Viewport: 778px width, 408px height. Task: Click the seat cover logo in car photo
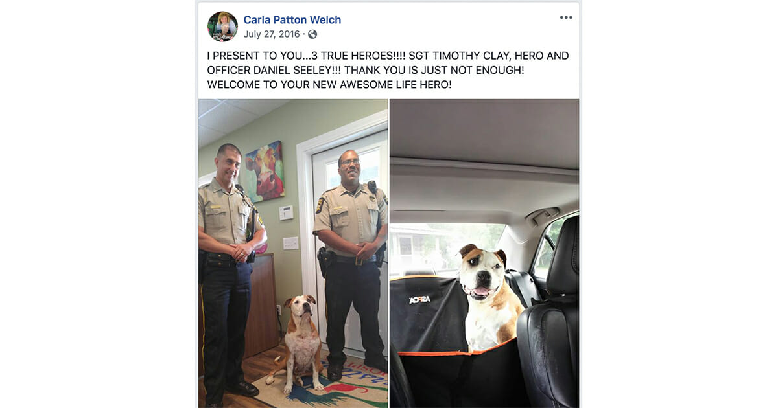[x=419, y=300]
